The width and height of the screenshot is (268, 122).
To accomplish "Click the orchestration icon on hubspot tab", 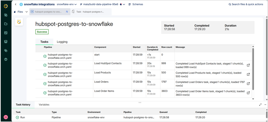I will coord(32,12).
